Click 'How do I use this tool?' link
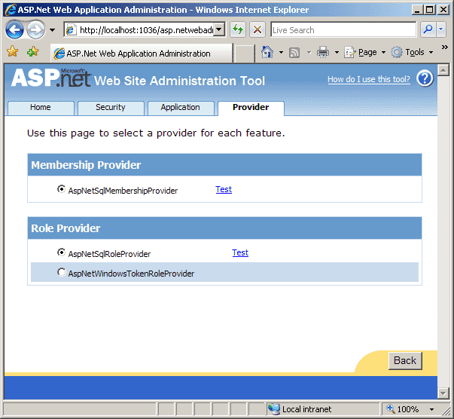 coord(369,79)
